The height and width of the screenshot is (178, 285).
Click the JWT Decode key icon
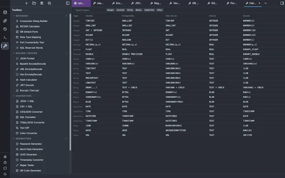point(17,85)
